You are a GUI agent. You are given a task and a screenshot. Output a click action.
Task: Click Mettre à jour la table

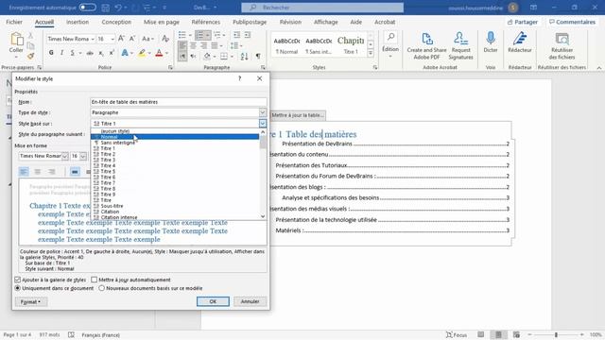(297, 115)
